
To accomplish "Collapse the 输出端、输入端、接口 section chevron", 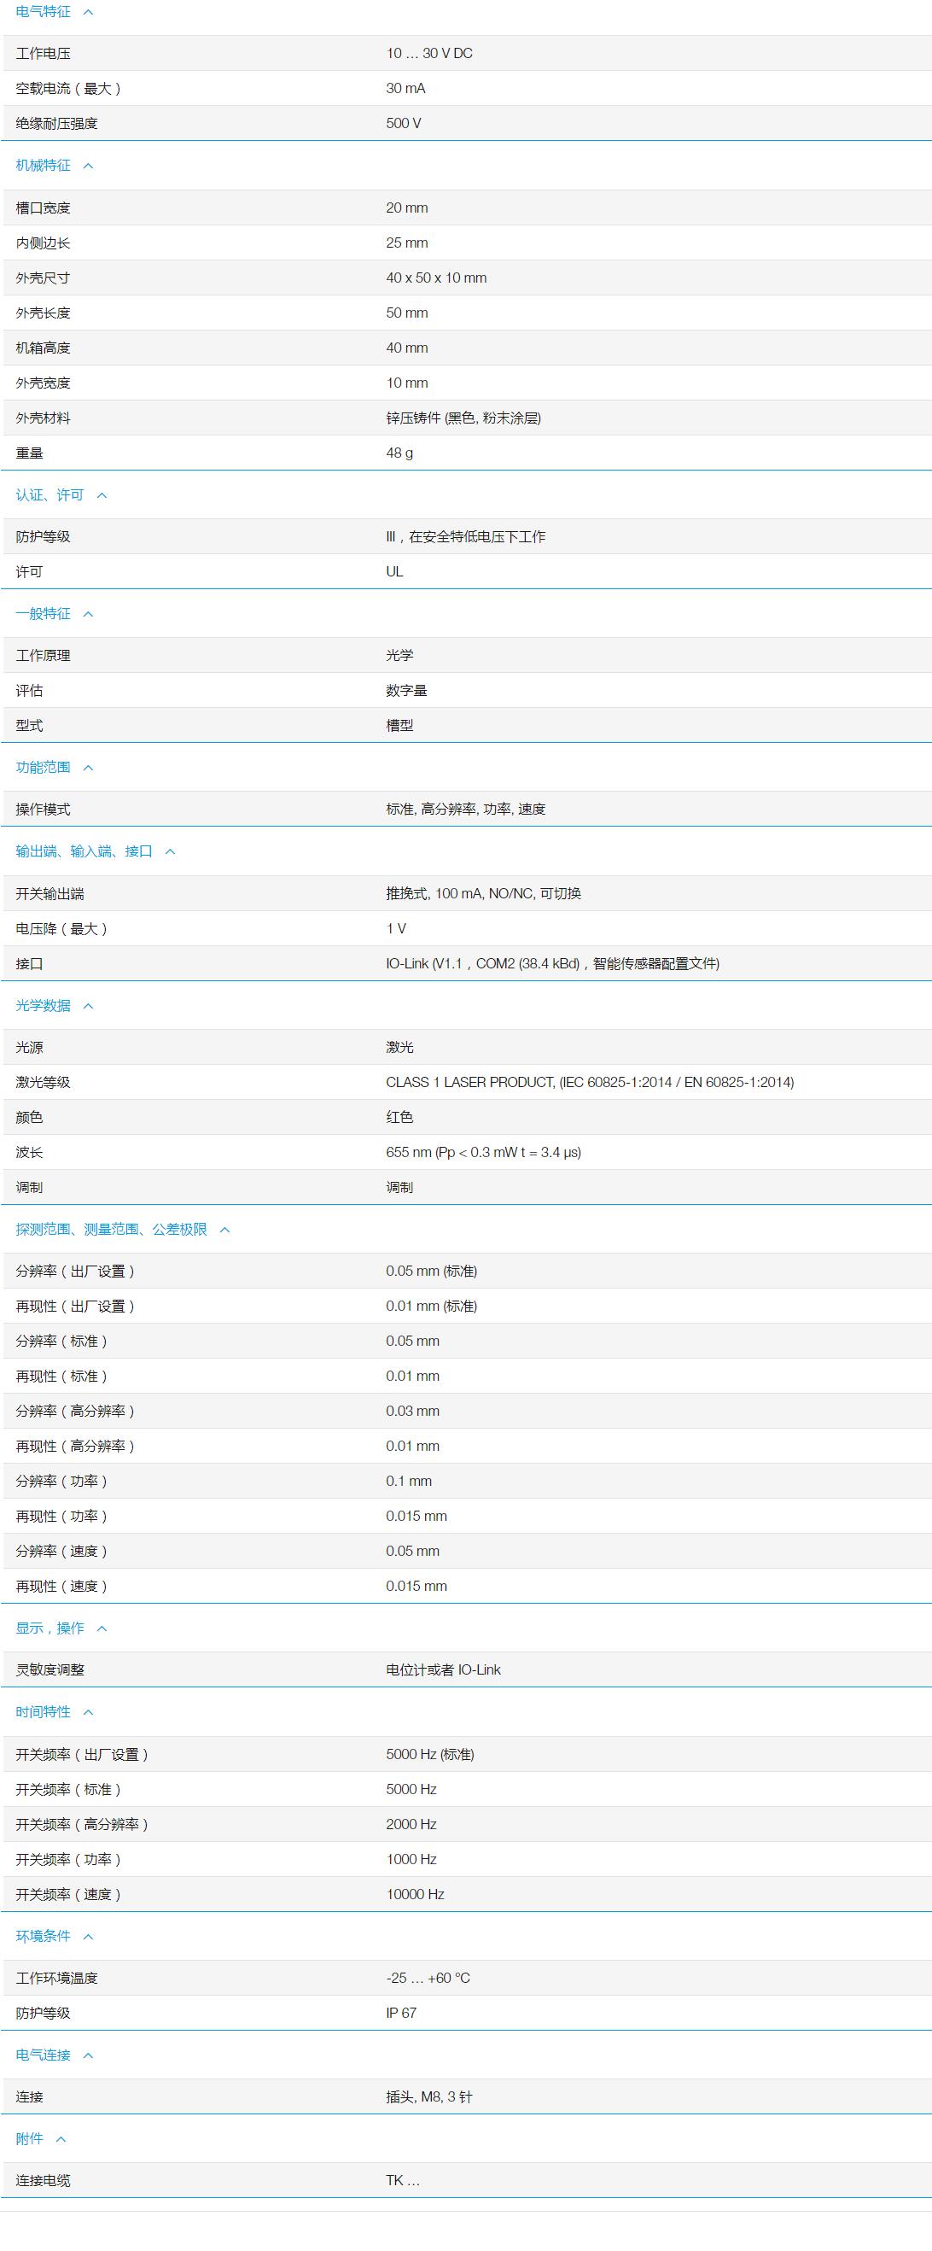I will 171,852.
